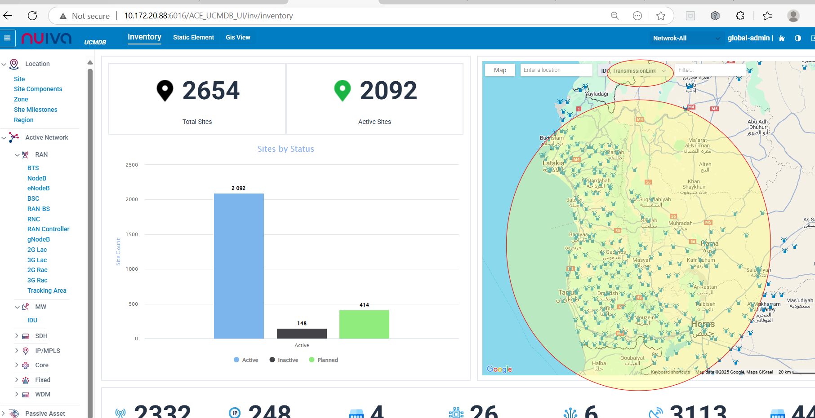Open the Site Milestones link
This screenshot has height=418, width=815.
[x=36, y=110]
